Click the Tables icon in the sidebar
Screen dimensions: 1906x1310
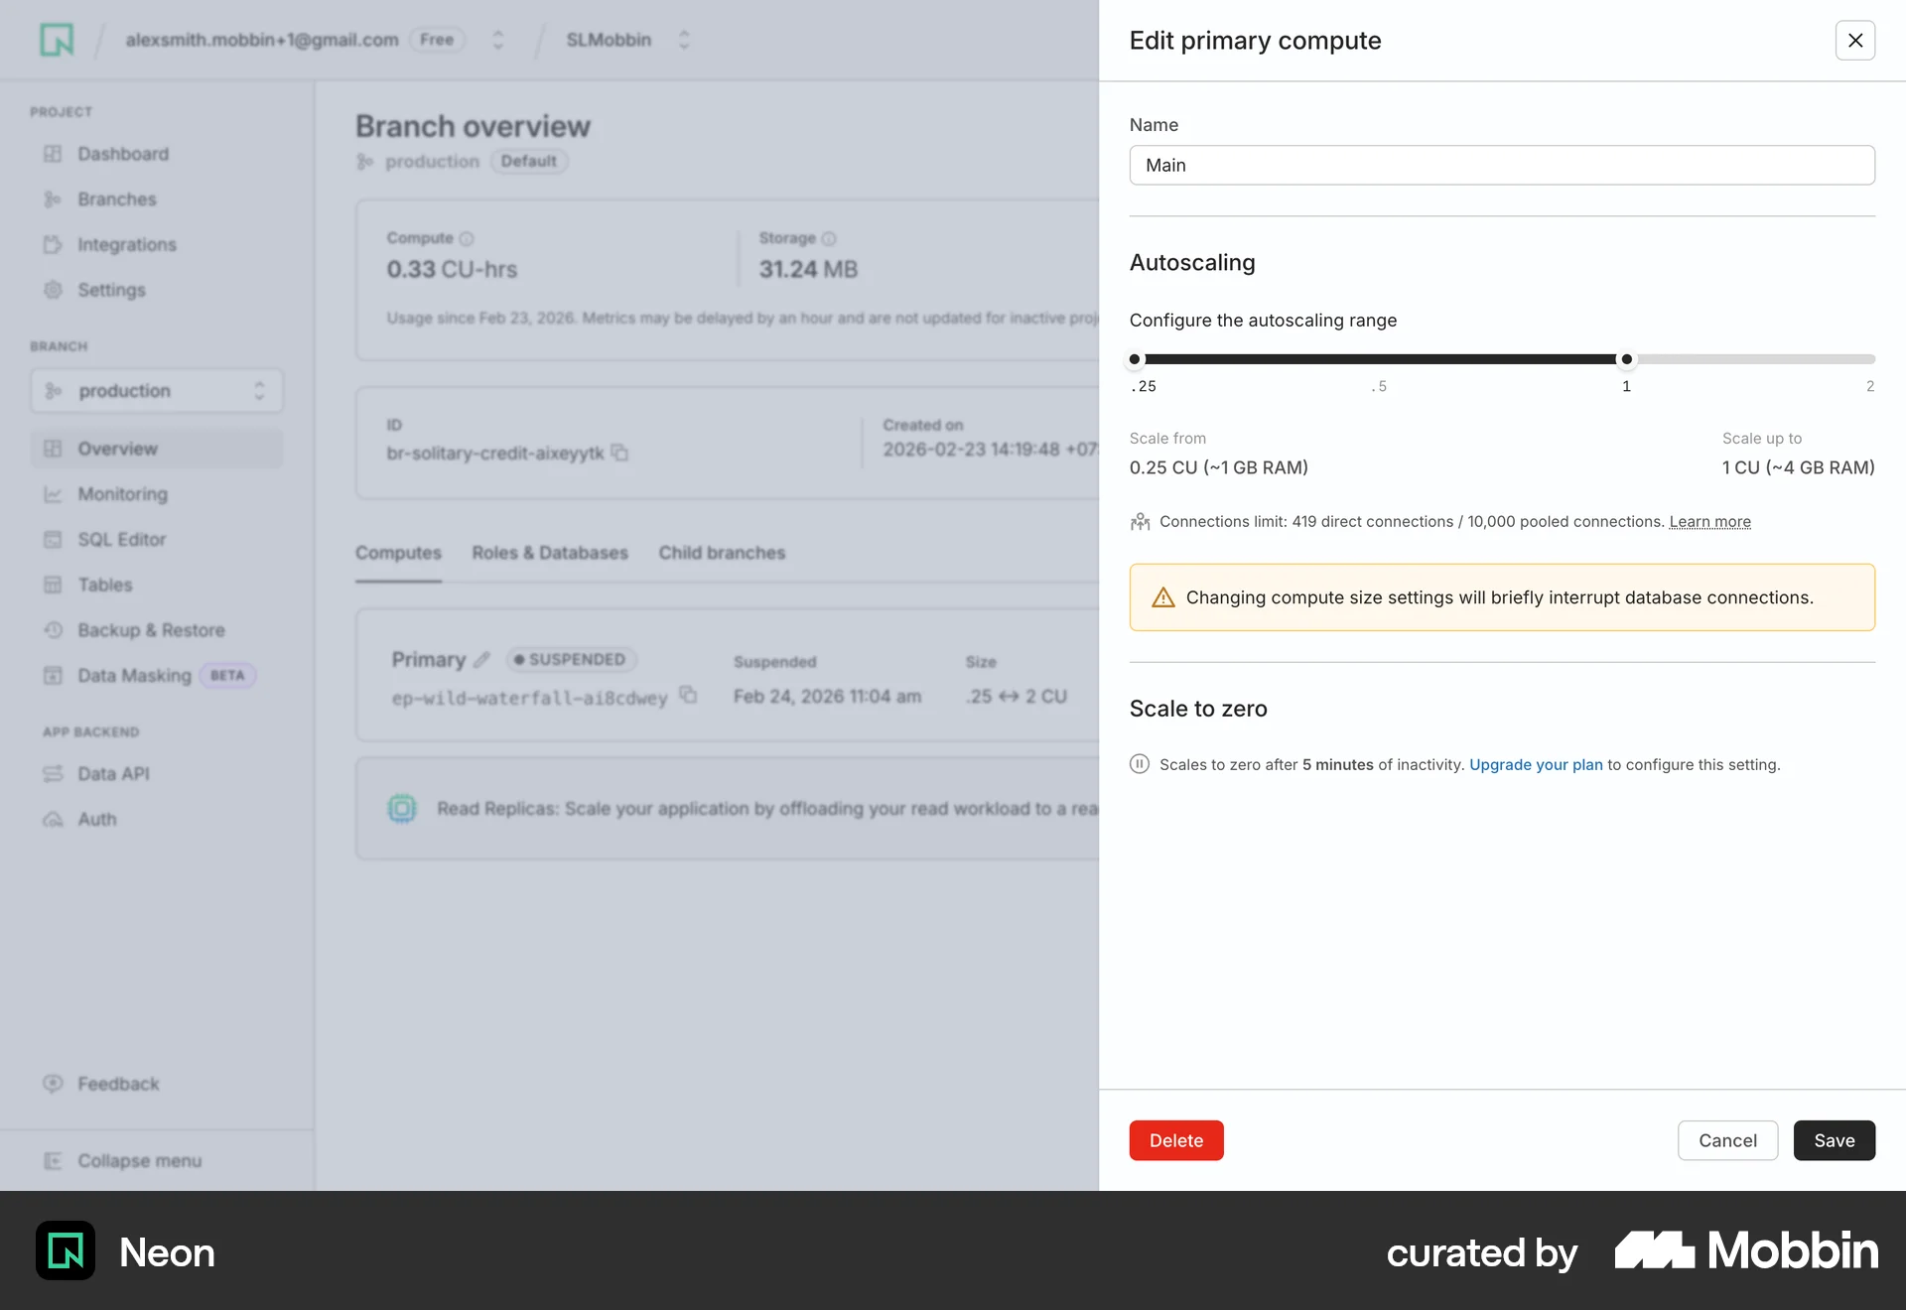tap(53, 586)
